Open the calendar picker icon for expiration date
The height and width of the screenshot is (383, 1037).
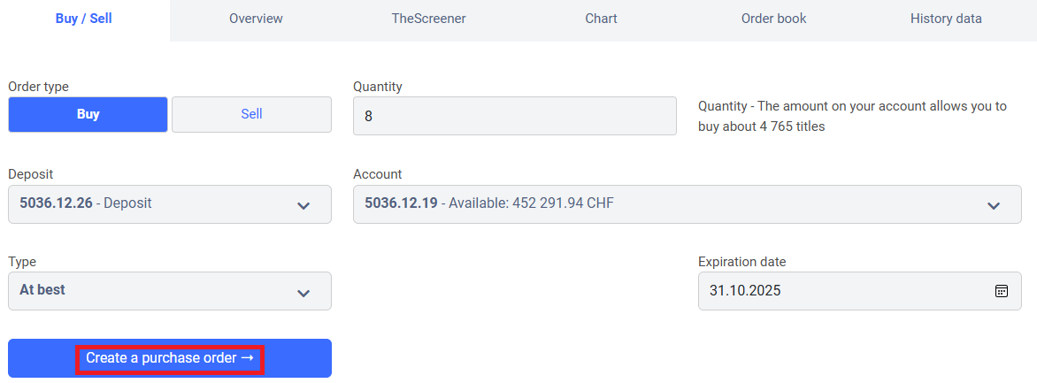pos(1001,291)
